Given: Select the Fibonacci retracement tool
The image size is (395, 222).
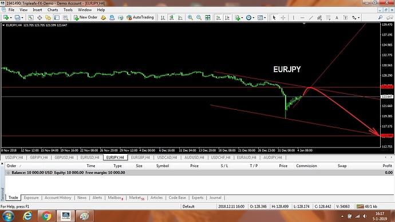Looking at the screenshot, I should pyautogui.click(x=328, y=18).
